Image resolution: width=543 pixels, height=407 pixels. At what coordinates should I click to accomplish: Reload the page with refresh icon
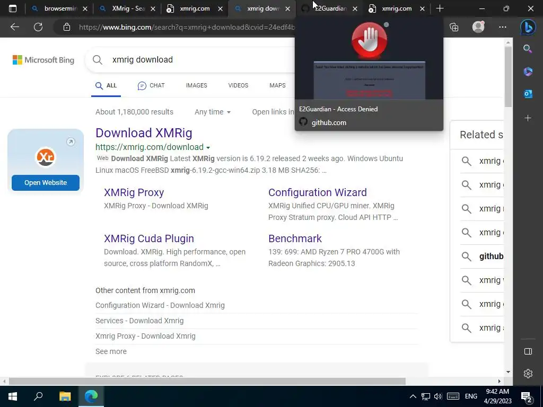pos(38,27)
